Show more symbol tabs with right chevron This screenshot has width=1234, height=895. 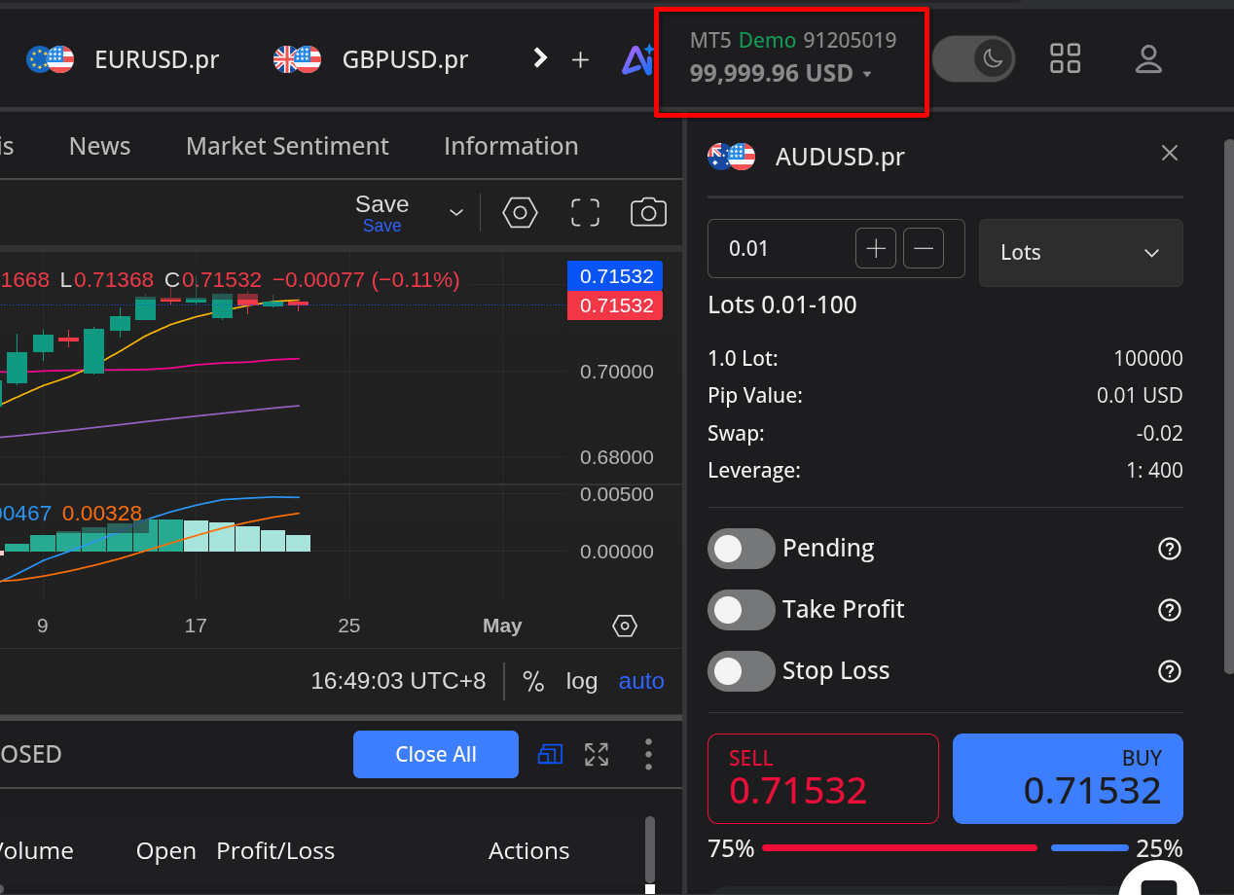(540, 58)
